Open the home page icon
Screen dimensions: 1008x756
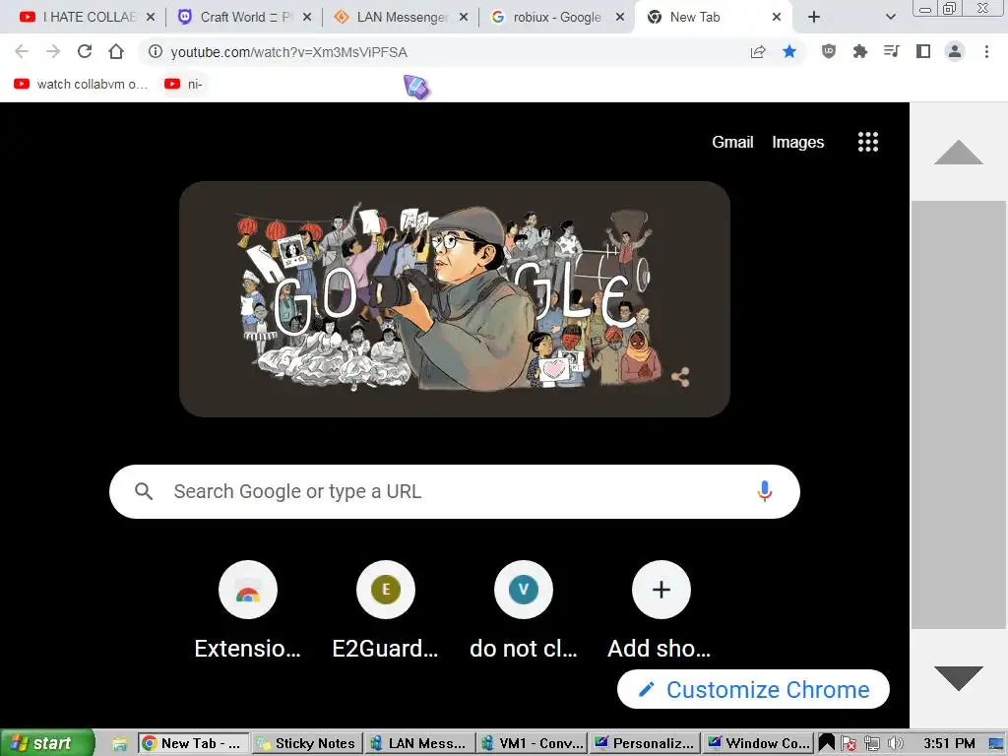[x=116, y=51]
